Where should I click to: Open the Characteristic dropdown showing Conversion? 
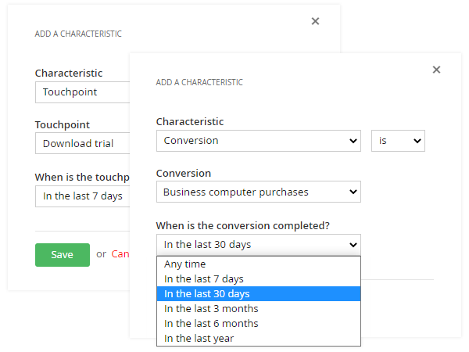tap(258, 141)
